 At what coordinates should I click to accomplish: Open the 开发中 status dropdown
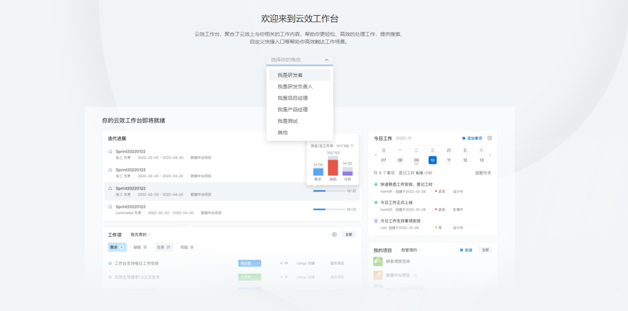(x=249, y=277)
